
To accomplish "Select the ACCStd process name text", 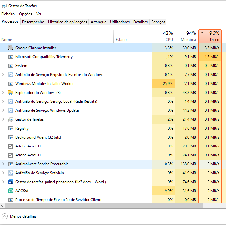I will (x=22, y=191).
